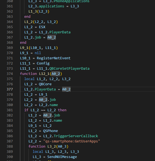The height and width of the screenshot is (161, 155).
Task: Click L1_3 call on line 362
Action: point(33,11)
